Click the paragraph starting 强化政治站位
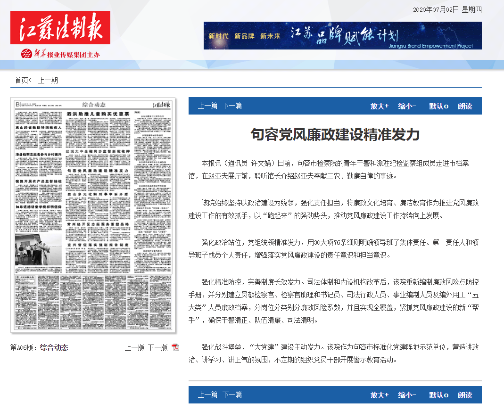This screenshot has height=411, width=504. [334, 249]
